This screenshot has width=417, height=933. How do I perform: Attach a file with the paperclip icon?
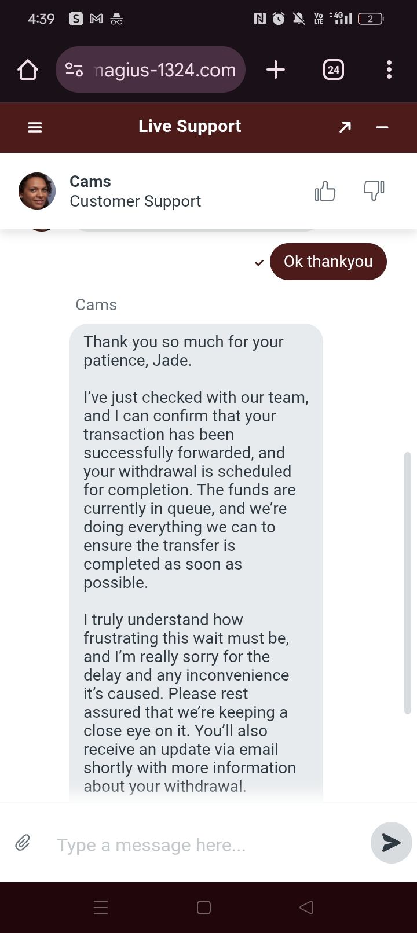[x=23, y=843]
